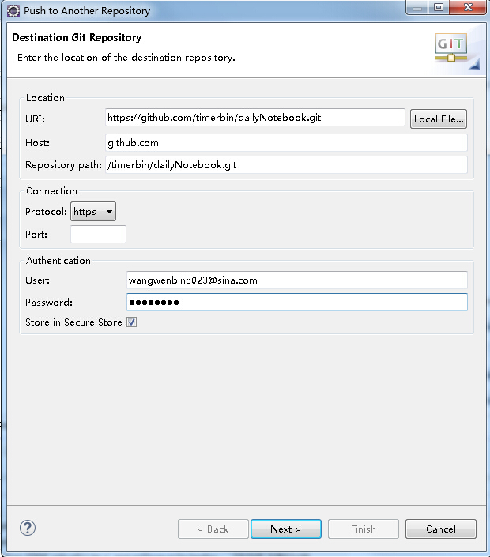
Task: Focus the Host input field
Action: pos(286,143)
